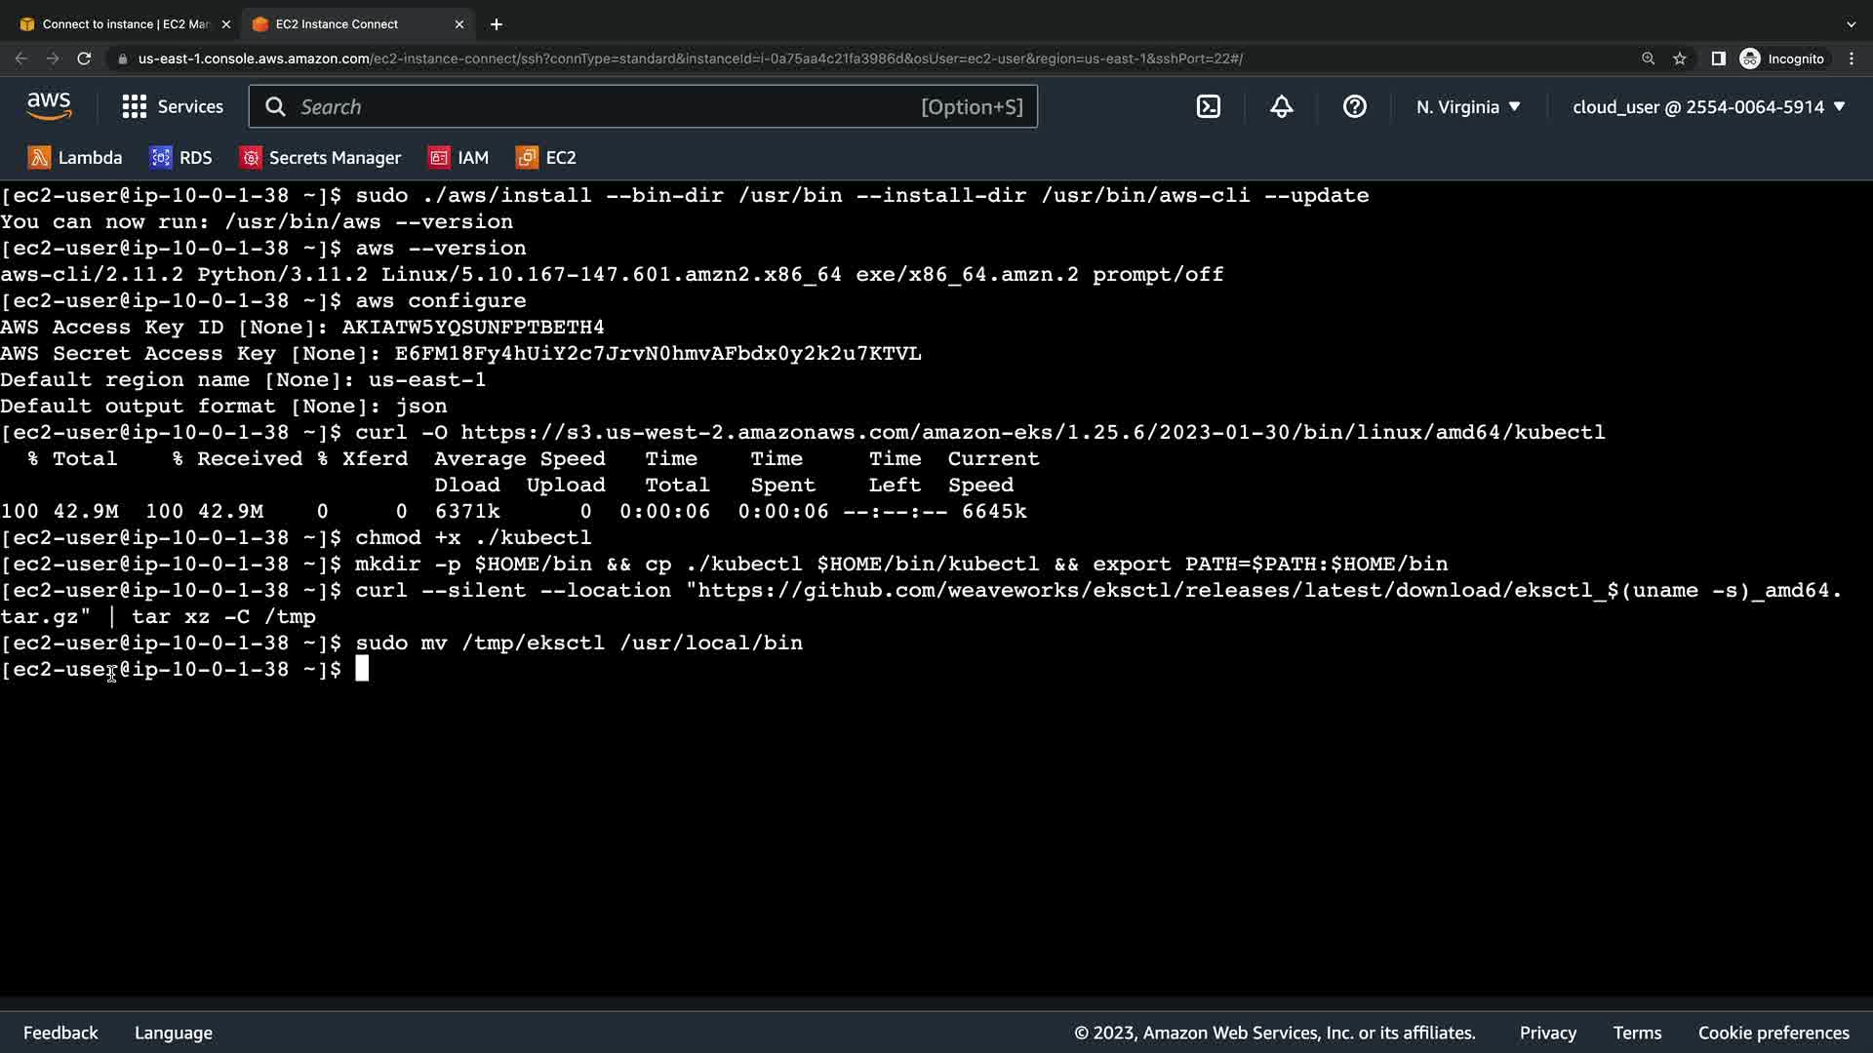Bookmark this page with the star icon
1873x1053 pixels.
pos(1680,58)
